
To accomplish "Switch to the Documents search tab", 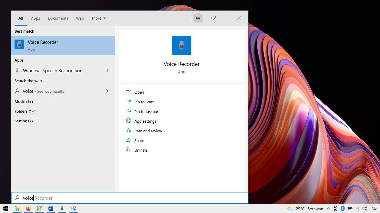I will click(58, 18).
